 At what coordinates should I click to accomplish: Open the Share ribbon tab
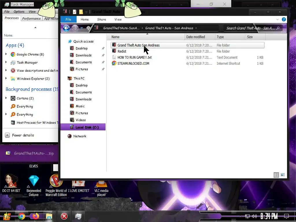(101, 19)
